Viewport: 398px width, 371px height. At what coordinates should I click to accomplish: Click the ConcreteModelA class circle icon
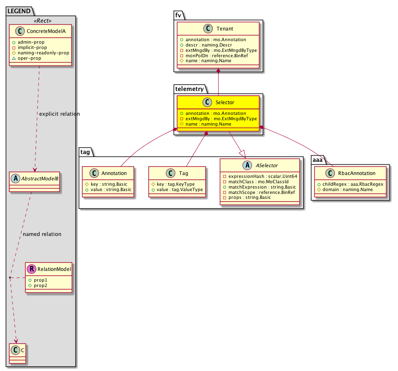tap(19, 30)
